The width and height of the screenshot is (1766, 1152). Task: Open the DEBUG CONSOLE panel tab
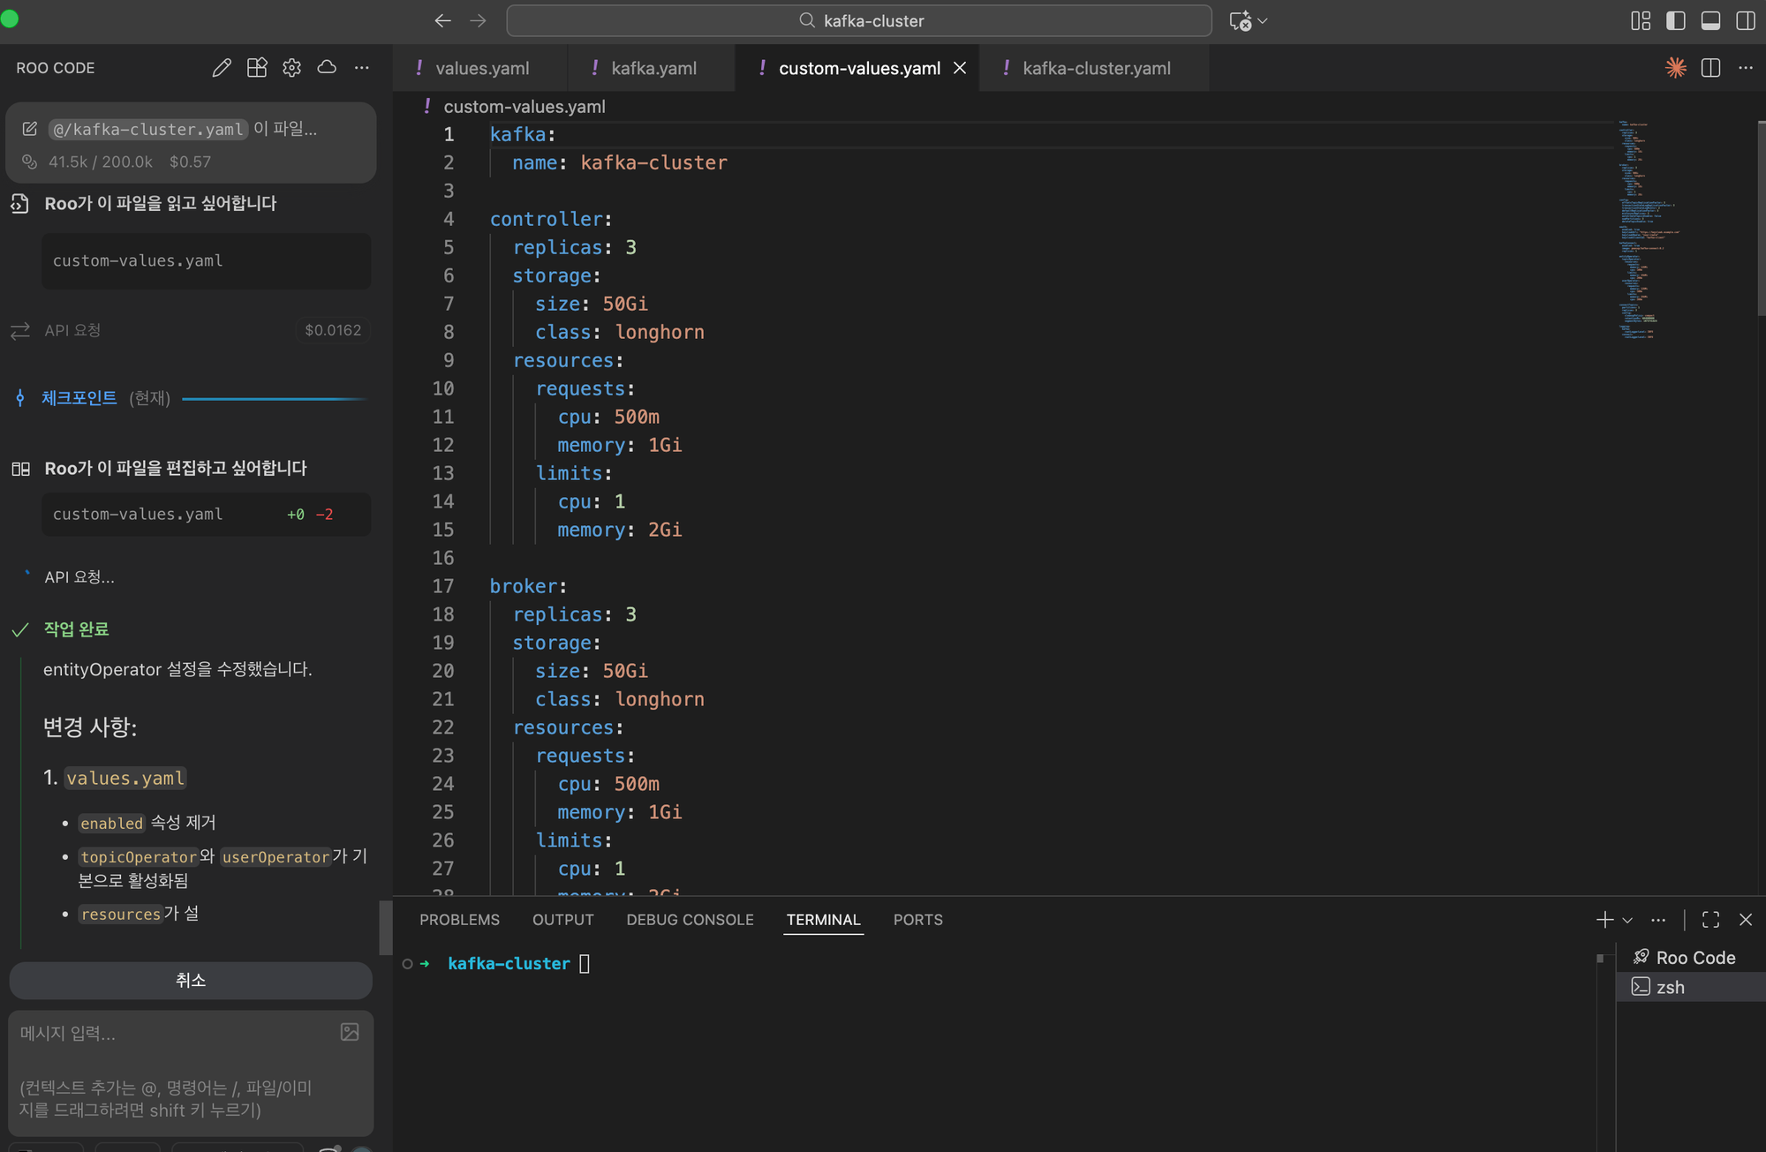(690, 920)
